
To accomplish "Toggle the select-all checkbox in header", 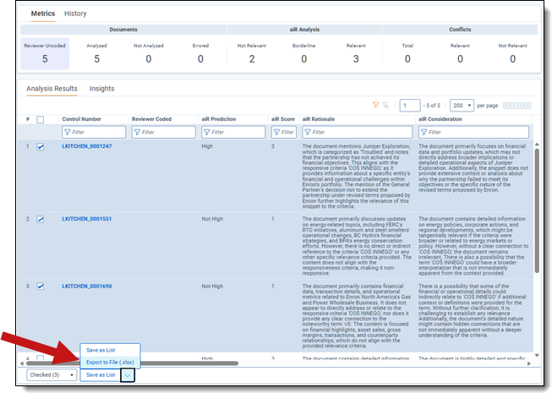I will tap(41, 120).
